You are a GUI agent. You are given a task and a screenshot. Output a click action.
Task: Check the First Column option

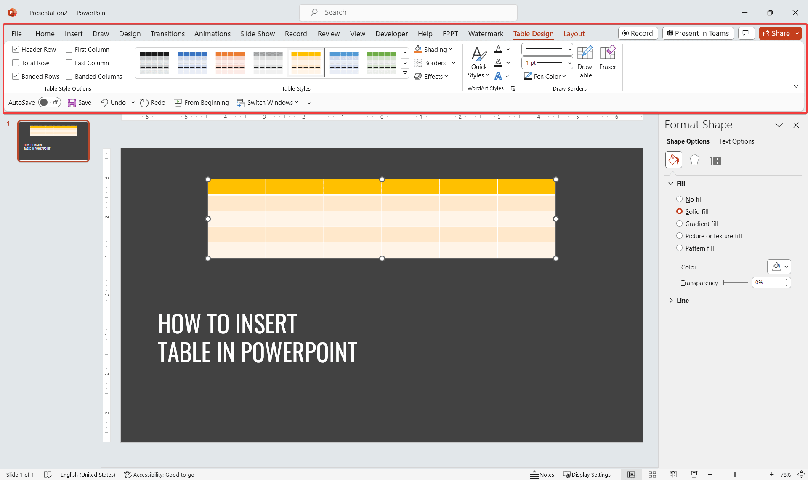tap(69, 49)
